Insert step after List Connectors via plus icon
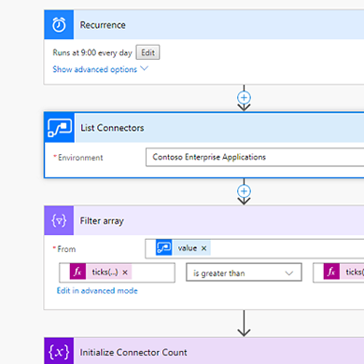The width and height of the screenshot is (364, 364). (244, 191)
